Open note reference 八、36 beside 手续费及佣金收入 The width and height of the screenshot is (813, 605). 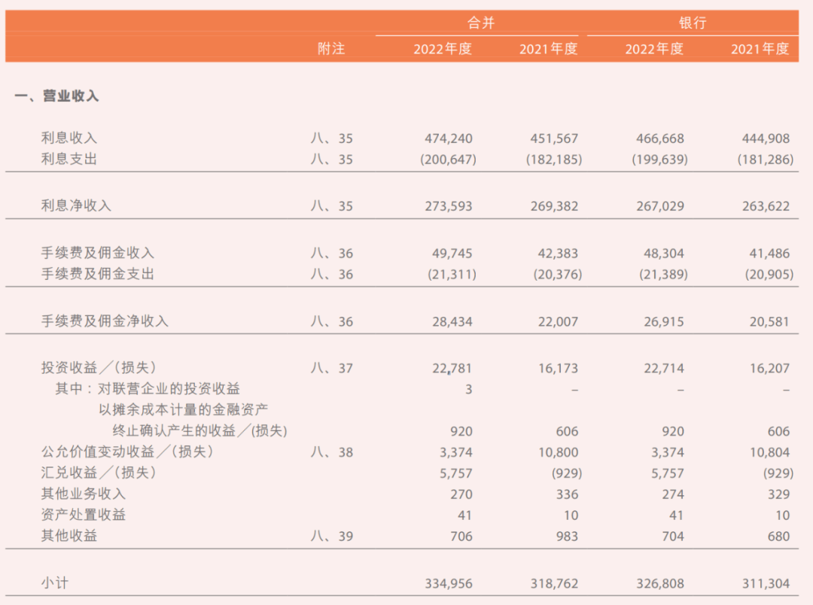coord(333,254)
